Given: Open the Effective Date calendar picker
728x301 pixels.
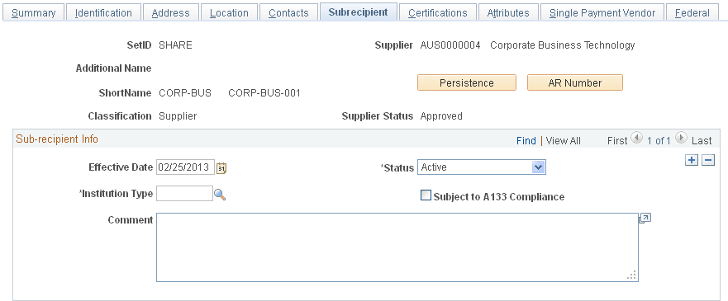Looking at the screenshot, I should [221, 168].
